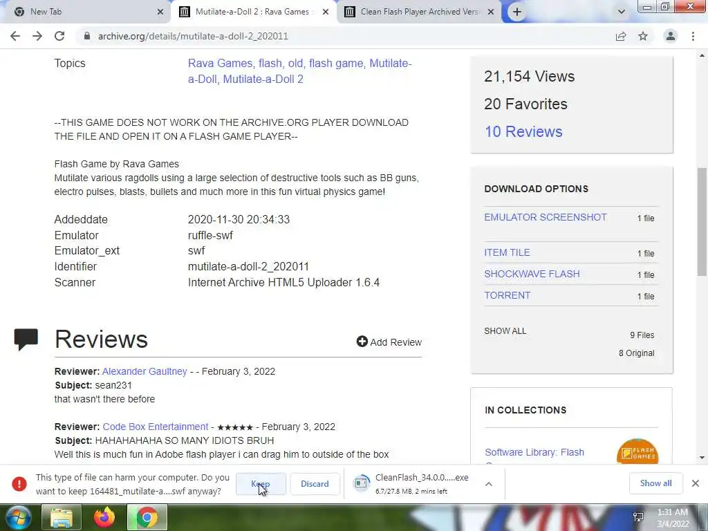The image size is (708, 531).
Task: Click the Add Review button
Action: [x=389, y=342]
